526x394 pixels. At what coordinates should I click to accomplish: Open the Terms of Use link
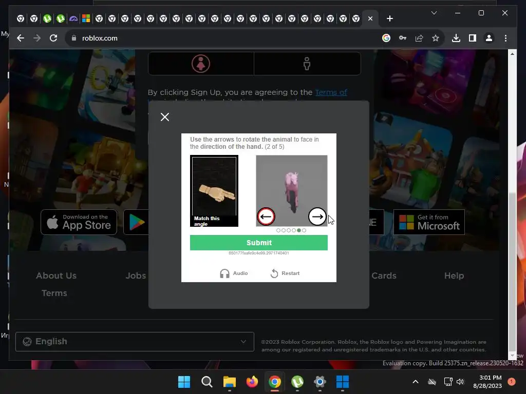point(331,92)
